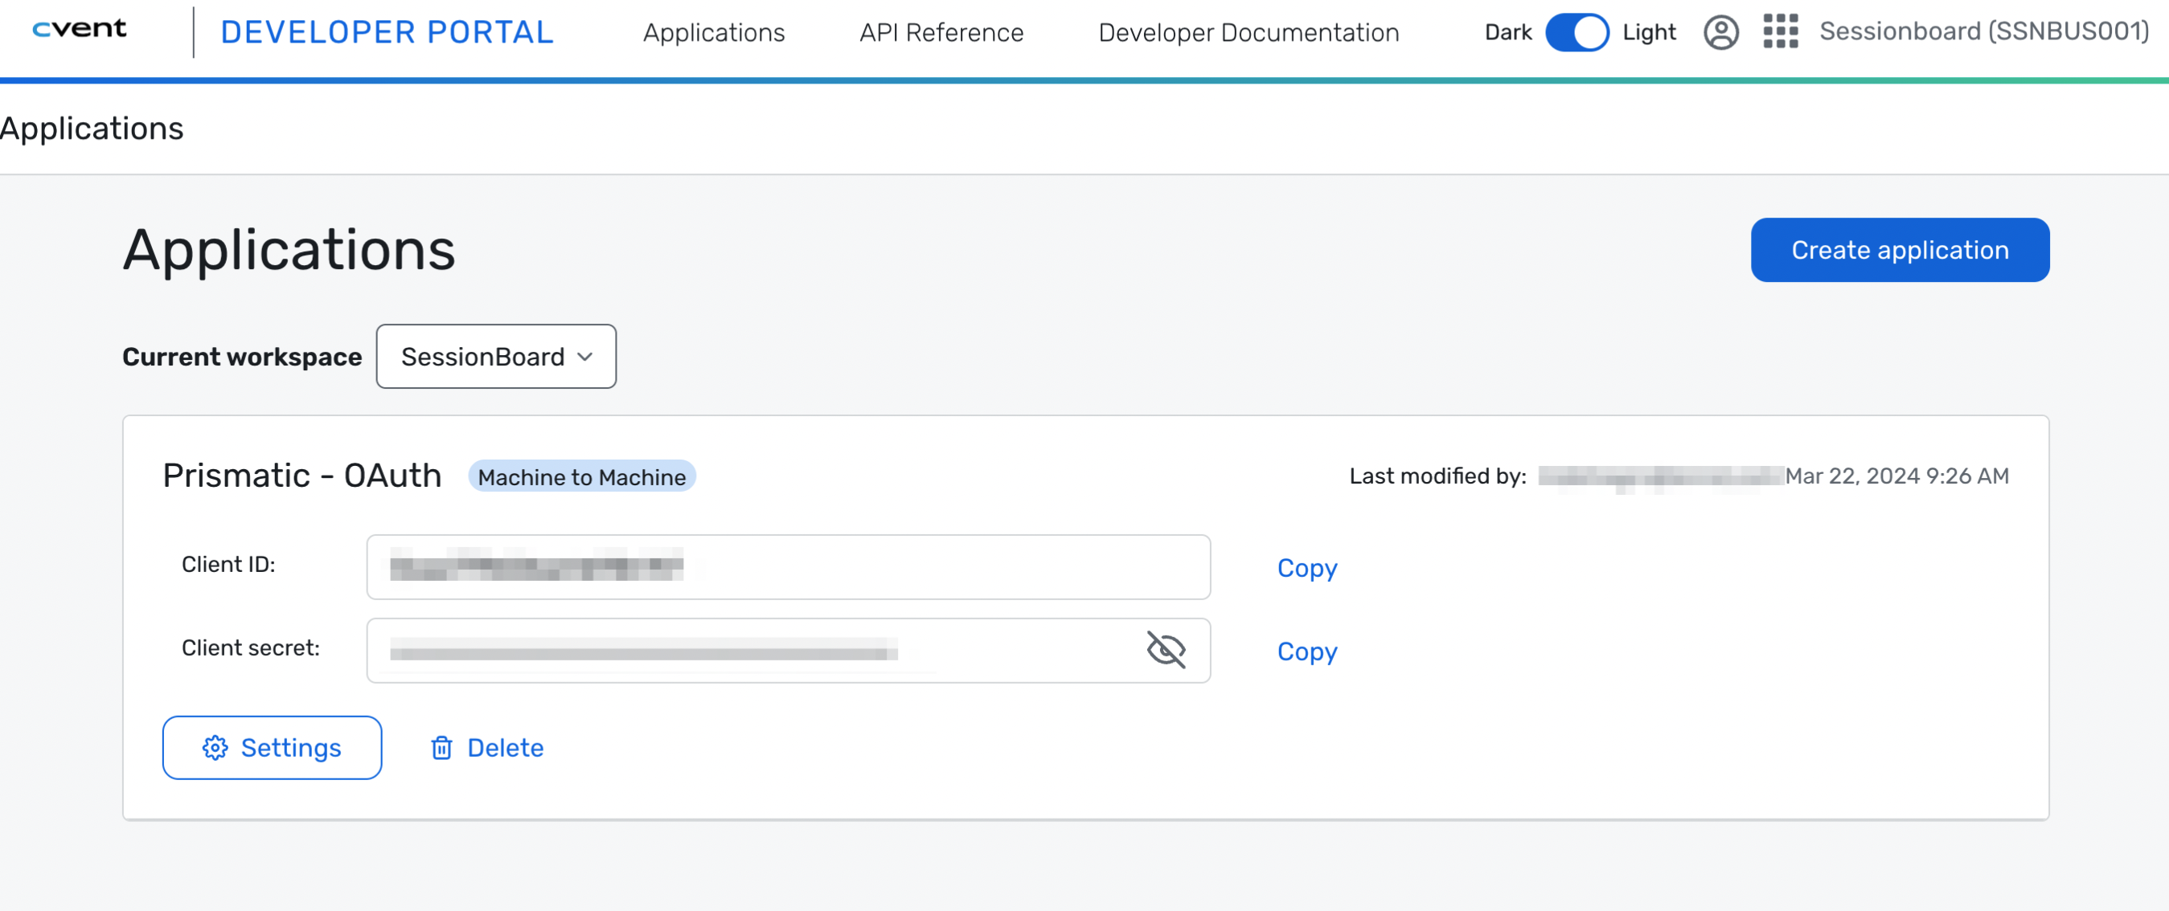Open the user profile account icon
Screen dimensions: 2169x911
pyautogui.click(x=1721, y=33)
